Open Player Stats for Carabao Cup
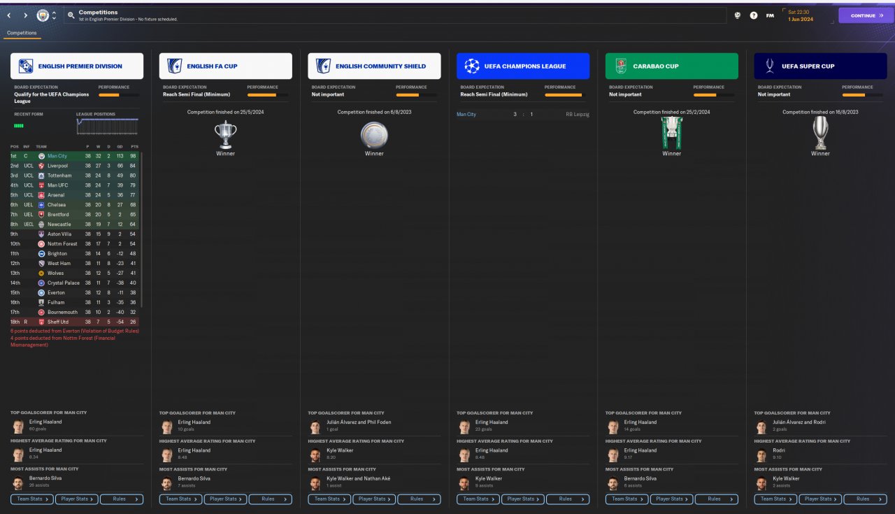This screenshot has width=895, height=514. point(672,499)
